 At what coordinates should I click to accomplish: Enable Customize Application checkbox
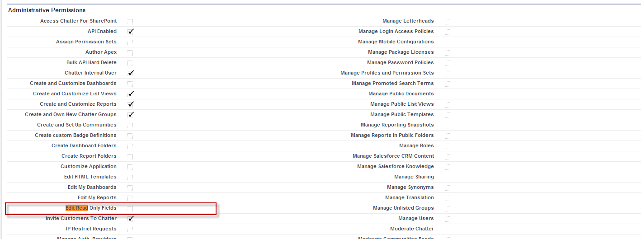coord(130,167)
